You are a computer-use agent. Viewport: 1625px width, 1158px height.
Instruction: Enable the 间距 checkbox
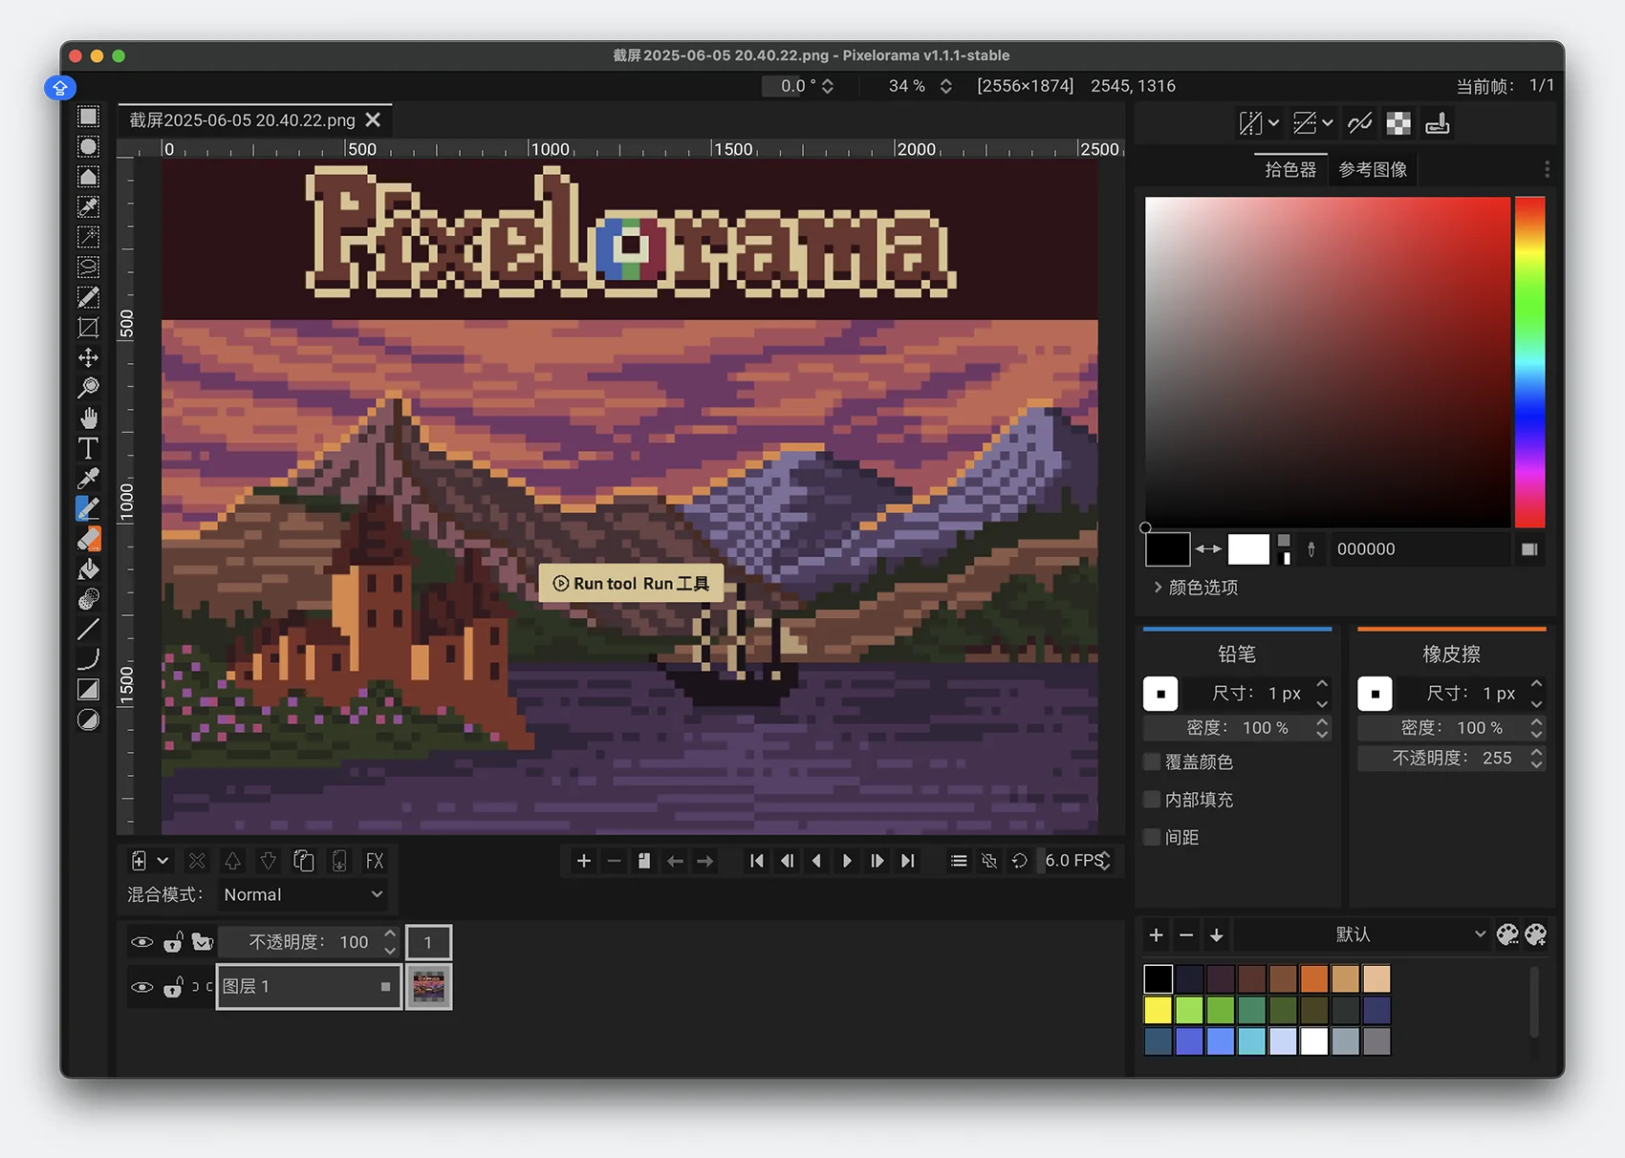(x=1153, y=837)
